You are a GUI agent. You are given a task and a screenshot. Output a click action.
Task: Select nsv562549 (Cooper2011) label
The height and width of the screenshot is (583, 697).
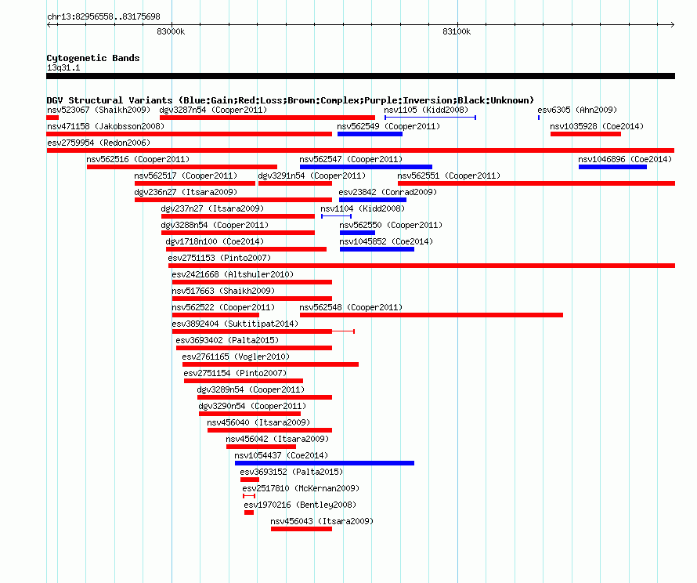pos(388,126)
